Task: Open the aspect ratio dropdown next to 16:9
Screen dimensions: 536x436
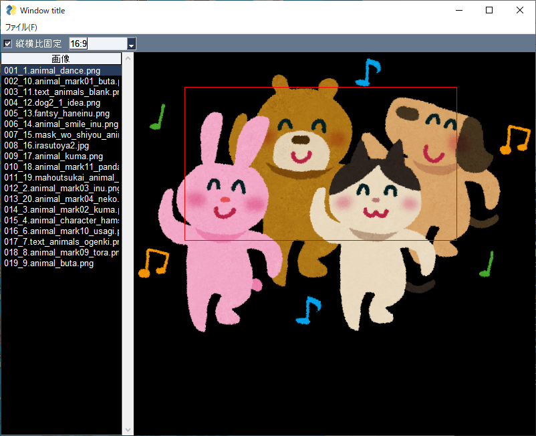Action: pyautogui.click(x=131, y=43)
